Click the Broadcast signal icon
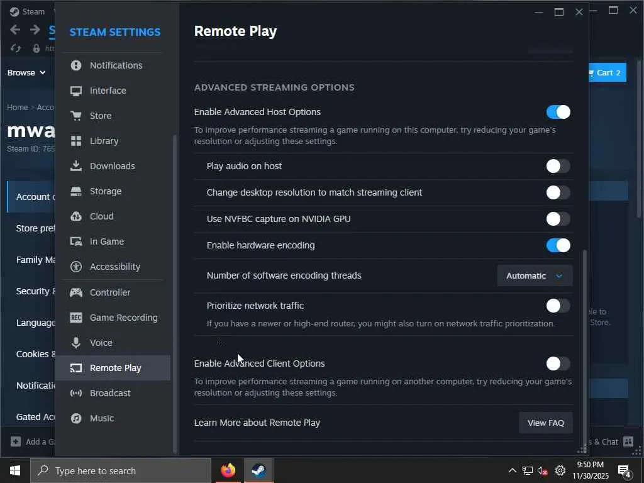 pos(76,393)
